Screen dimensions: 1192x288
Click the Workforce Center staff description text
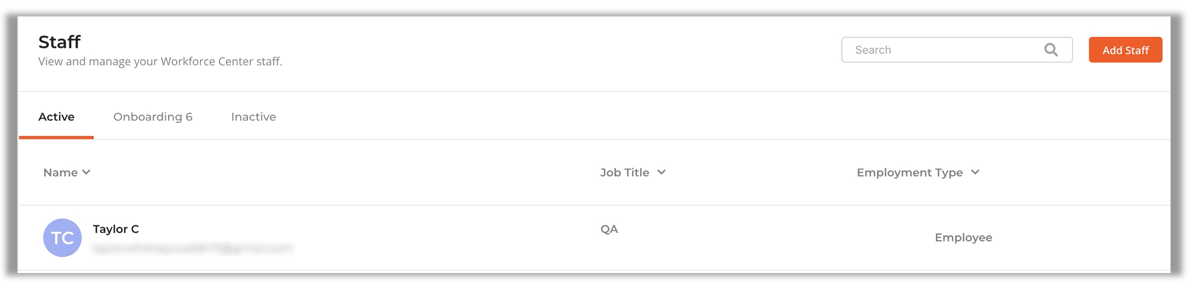point(160,61)
